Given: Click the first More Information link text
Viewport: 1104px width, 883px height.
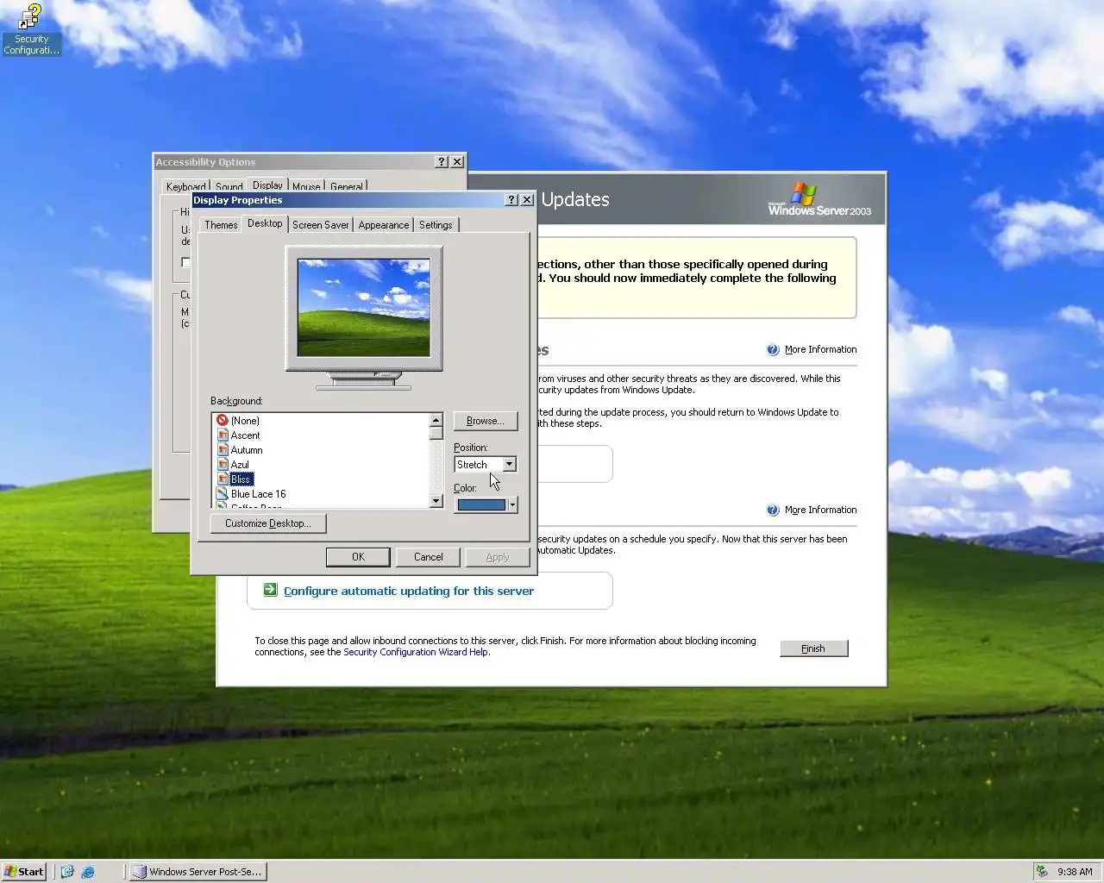Looking at the screenshot, I should point(821,349).
